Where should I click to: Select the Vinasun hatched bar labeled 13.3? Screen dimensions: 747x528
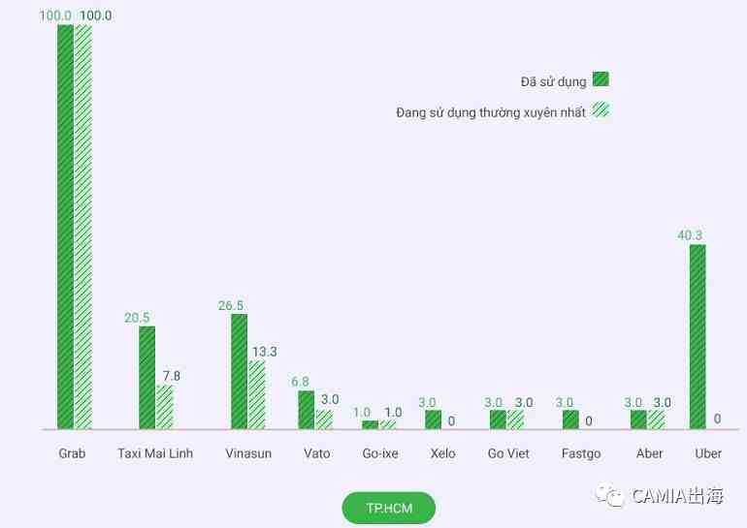click(256, 394)
